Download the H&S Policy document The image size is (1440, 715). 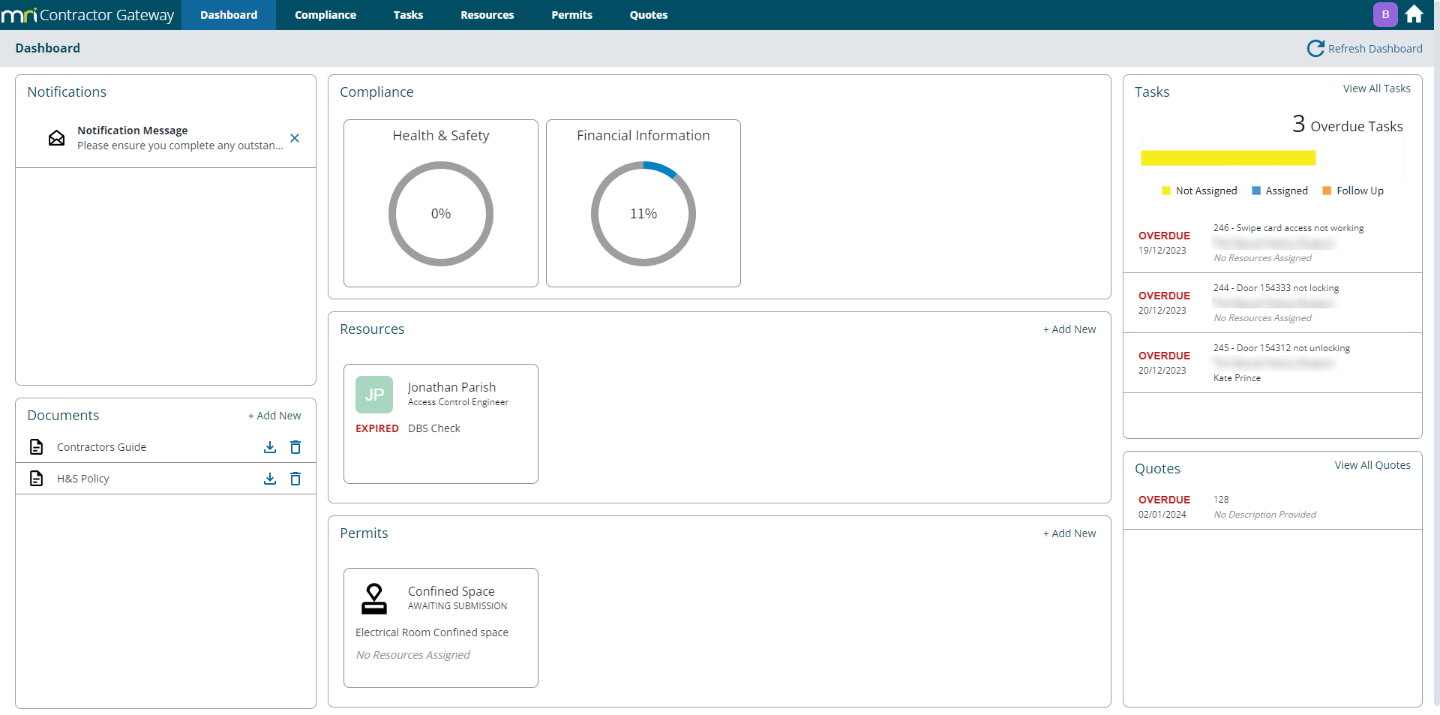coord(270,479)
